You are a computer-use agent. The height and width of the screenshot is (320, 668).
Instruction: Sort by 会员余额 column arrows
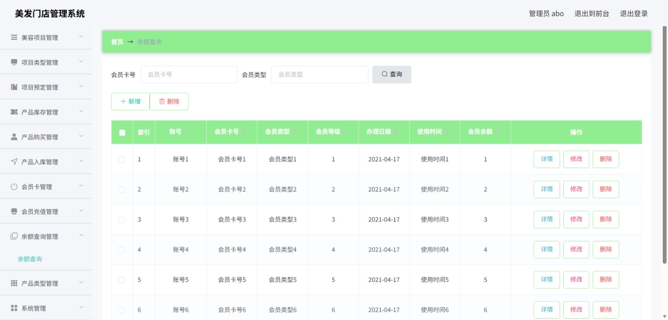coord(498,132)
